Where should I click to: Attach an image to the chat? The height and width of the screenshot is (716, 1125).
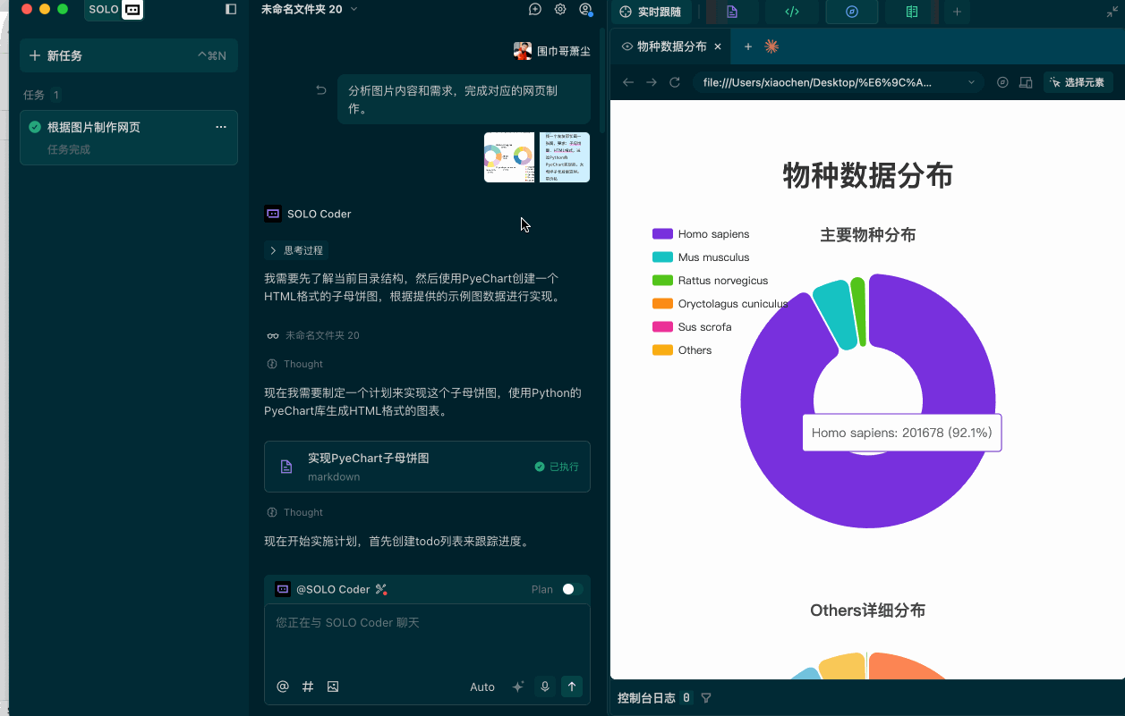click(x=333, y=687)
